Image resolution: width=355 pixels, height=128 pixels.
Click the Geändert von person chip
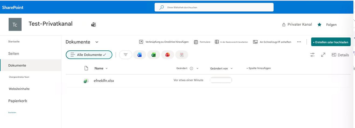pyautogui.click(x=221, y=80)
